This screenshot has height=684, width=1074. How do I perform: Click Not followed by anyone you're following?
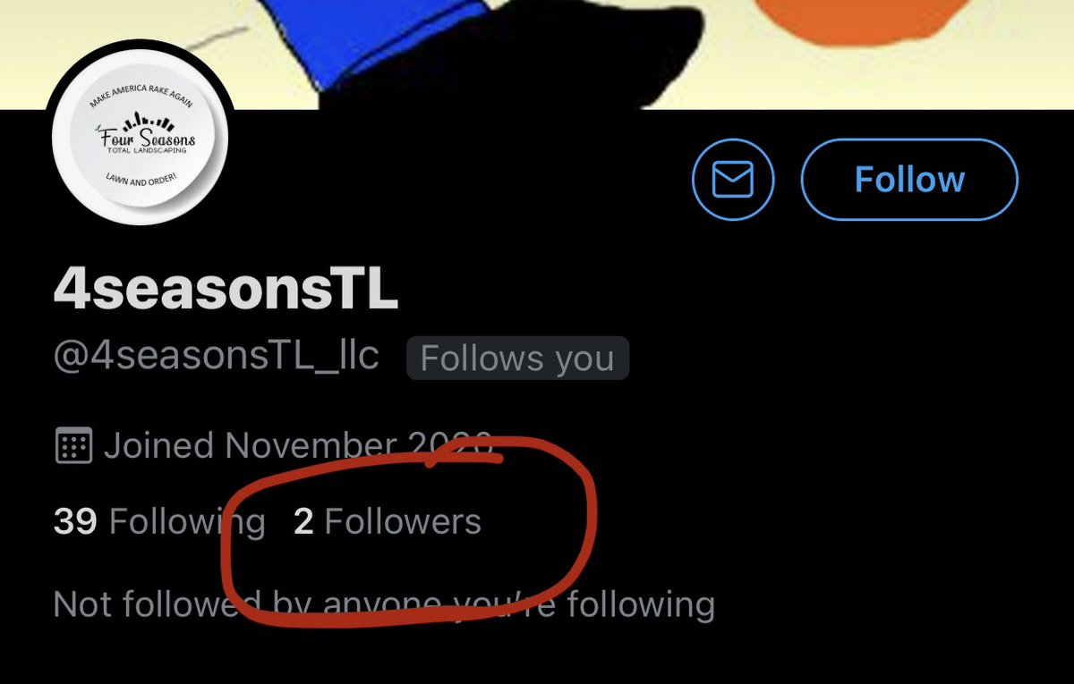(384, 604)
